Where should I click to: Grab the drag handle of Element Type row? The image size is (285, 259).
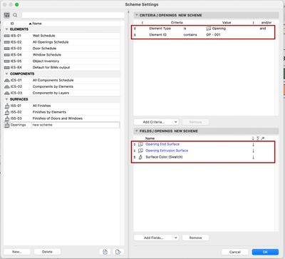pyautogui.click(x=135, y=29)
